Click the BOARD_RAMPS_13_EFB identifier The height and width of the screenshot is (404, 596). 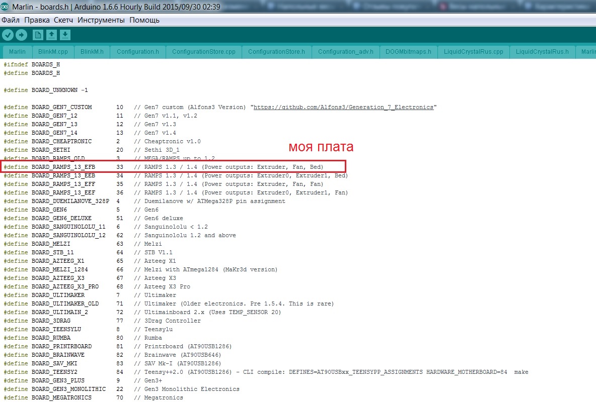coord(63,167)
